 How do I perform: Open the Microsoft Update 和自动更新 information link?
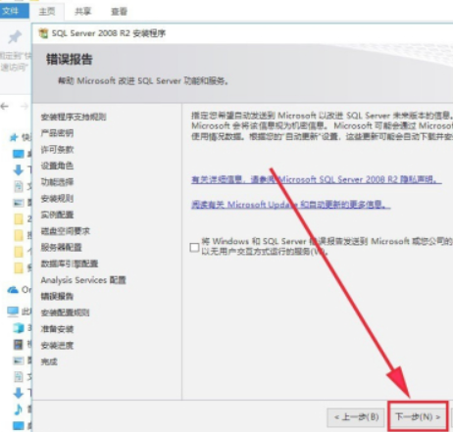coord(290,205)
